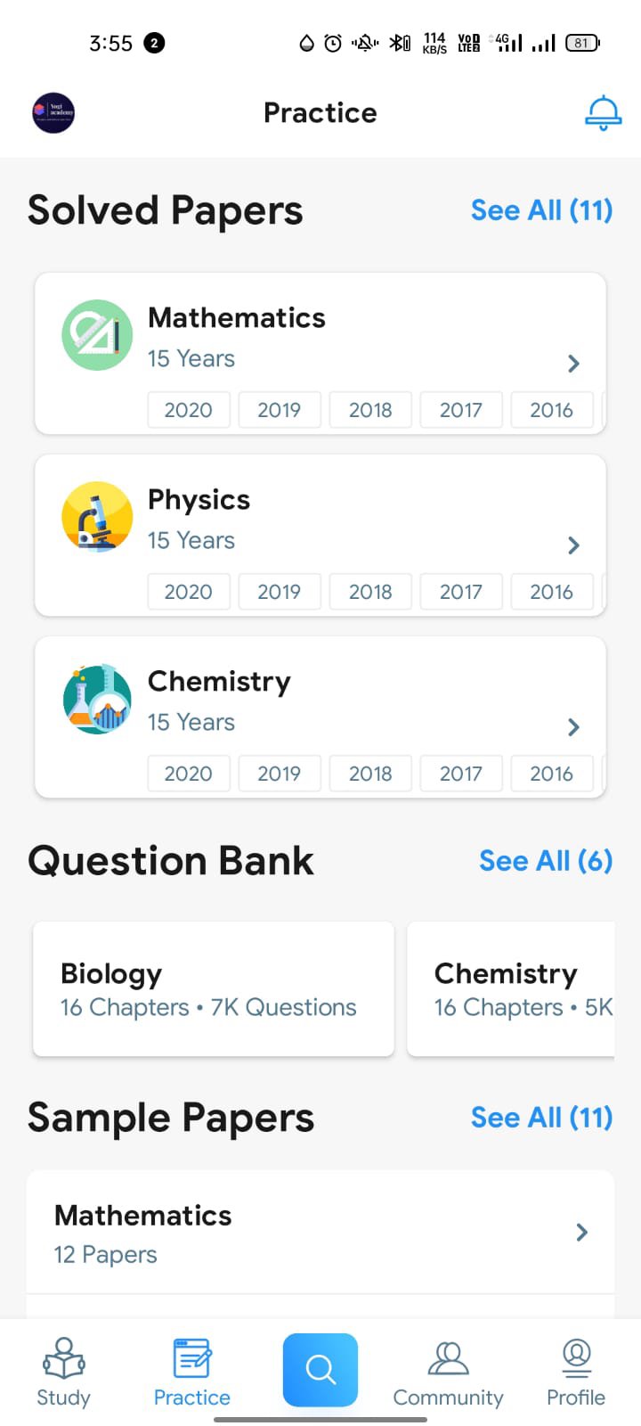Tap the Mathematics ruler subject icon
Viewport: 641px width, 1426px height.
[97, 335]
